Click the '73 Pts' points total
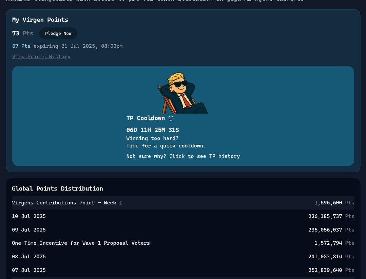Image resolution: width=366 pixels, height=279 pixels. click(23, 33)
